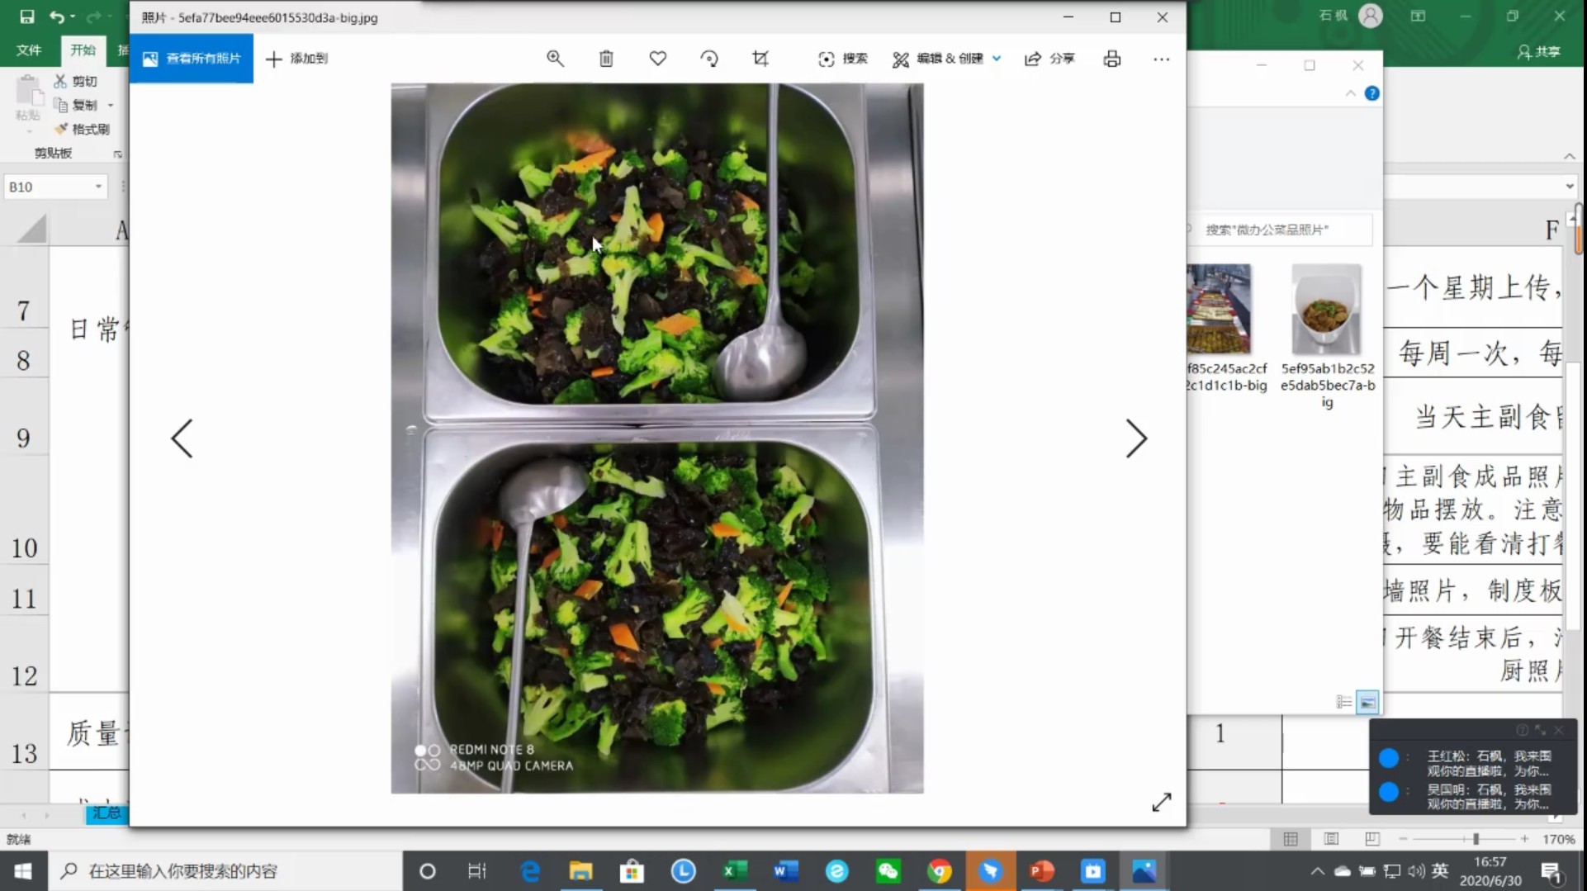Add photo to favorites with heart icon
Screen dimensions: 1587x891
(657, 59)
